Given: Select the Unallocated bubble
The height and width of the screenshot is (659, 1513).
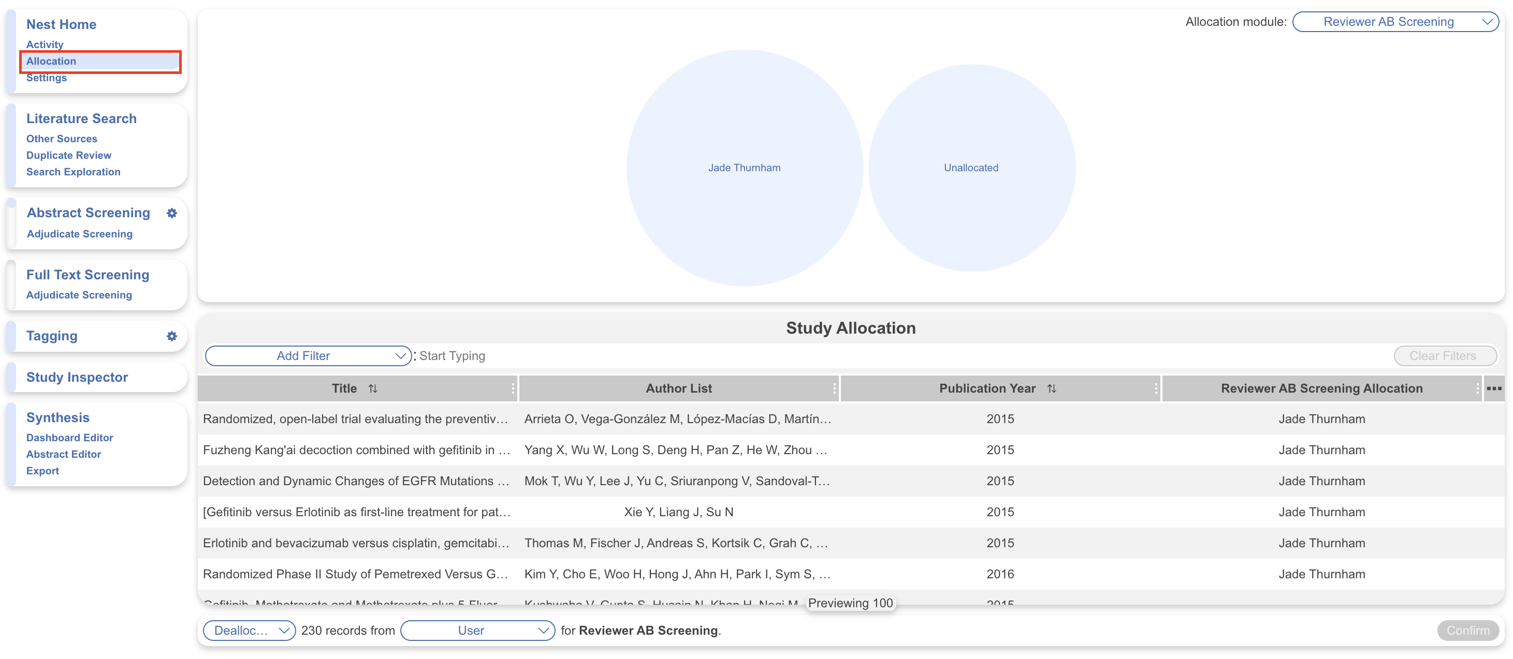Looking at the screenshot, I should click(971, 168).
